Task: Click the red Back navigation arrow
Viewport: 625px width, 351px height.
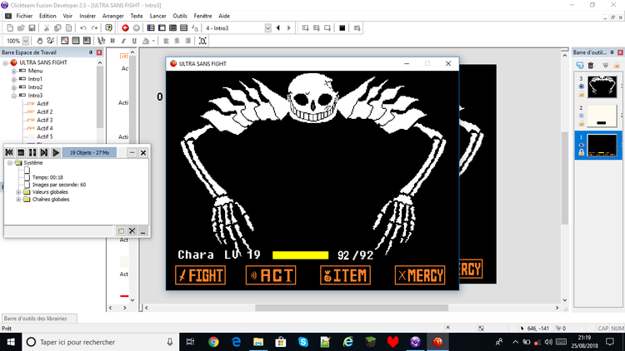Action: pyautogui.click(x=125, y=27)
